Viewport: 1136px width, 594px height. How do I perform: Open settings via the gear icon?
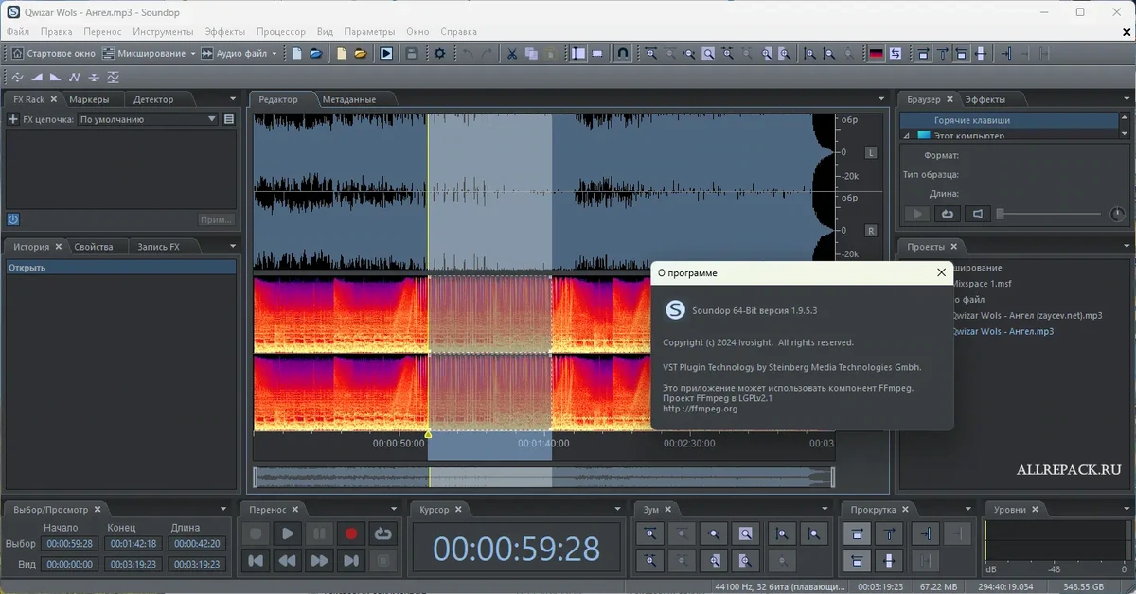point(439,54)
